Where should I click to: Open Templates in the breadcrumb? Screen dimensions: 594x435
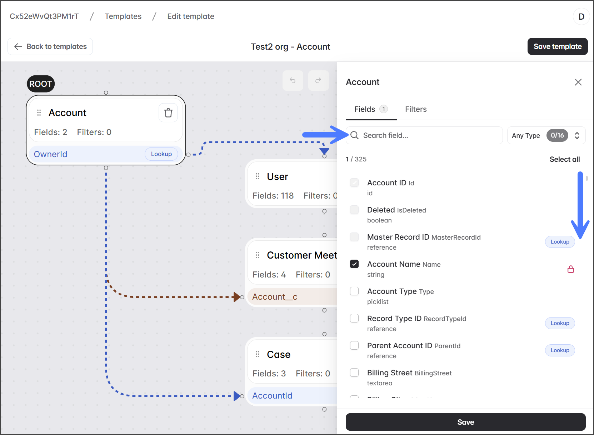pos(123,16)
